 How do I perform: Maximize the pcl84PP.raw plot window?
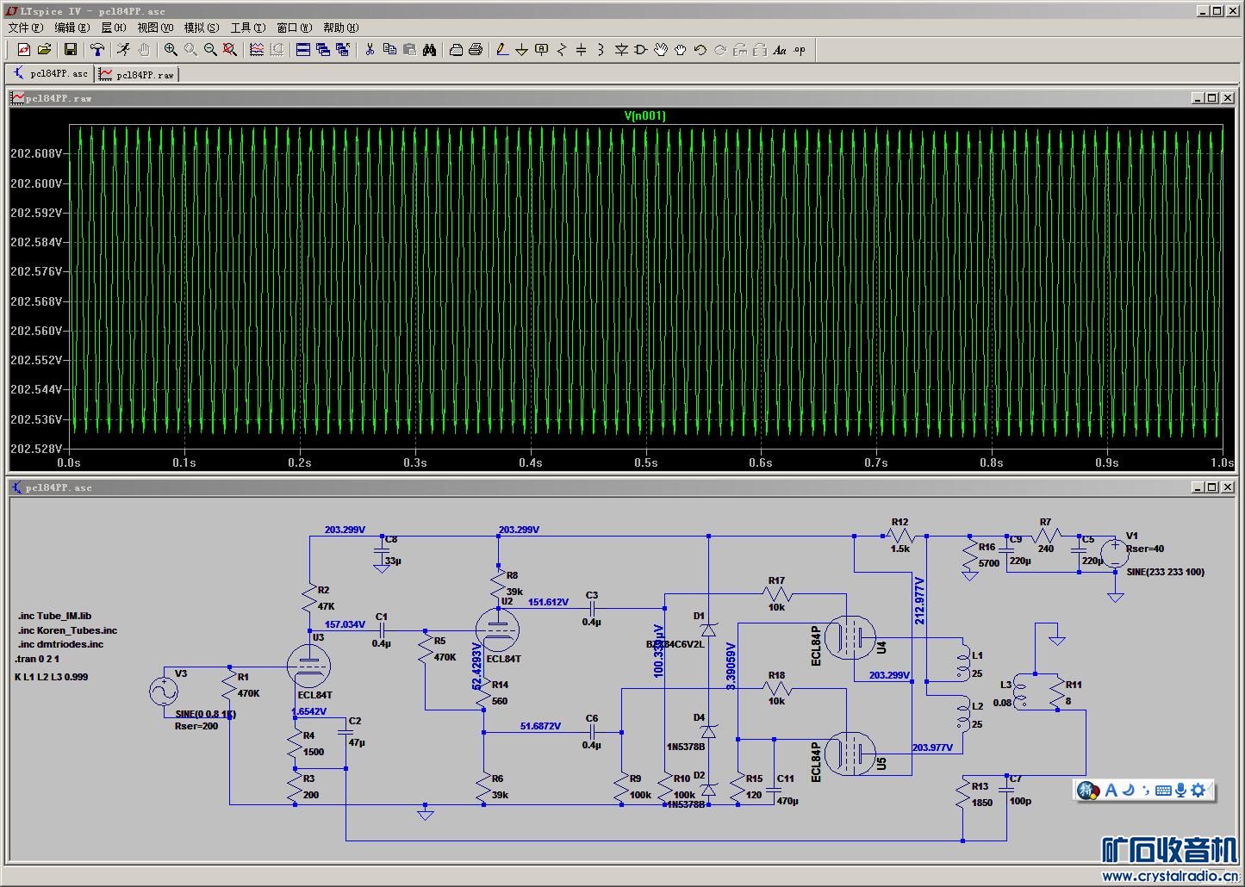click(x=1211, y=98)
